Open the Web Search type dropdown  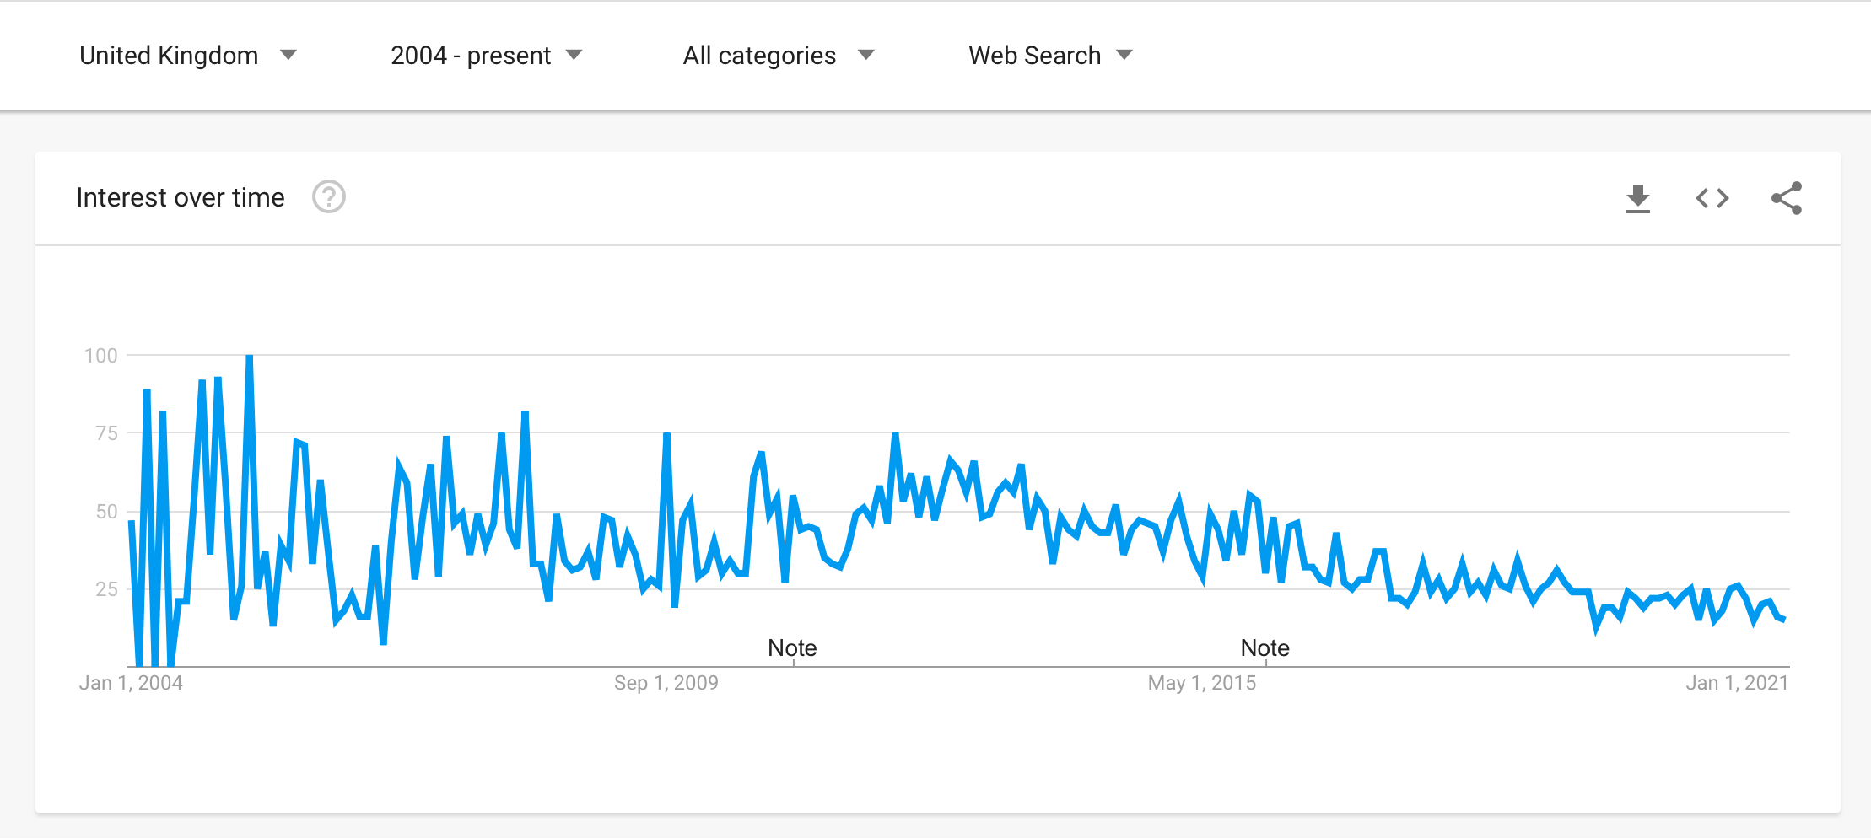1034,56
